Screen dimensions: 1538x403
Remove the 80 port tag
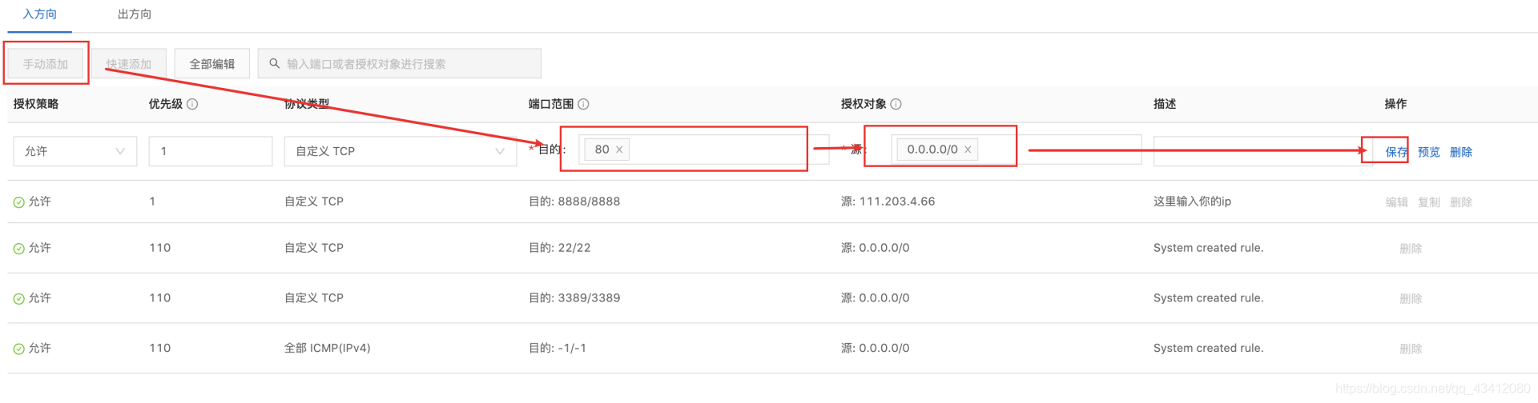click(x=619, y=150)
